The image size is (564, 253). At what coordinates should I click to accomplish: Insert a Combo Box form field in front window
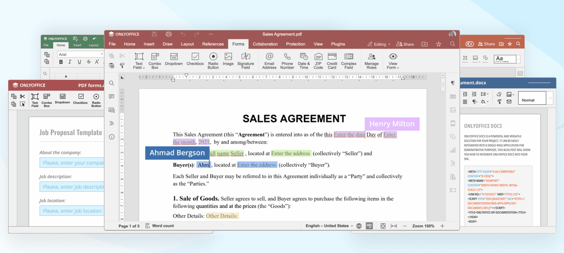coord(155,61)
